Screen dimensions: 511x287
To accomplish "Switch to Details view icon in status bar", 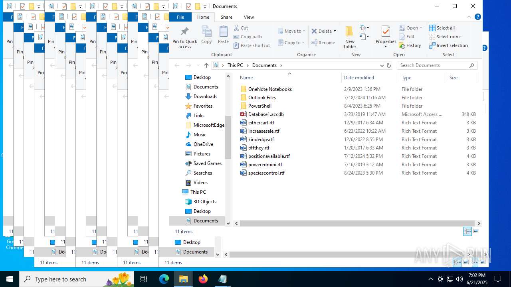I will pyautogui.click(x=467, y=231).
